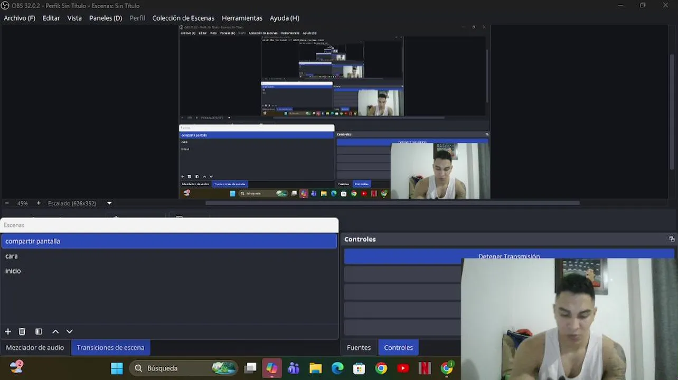Viewport: 678px width, 380px height.
Task: Open the Escalado preview scaling dropdown
Action: coord(109,203)
